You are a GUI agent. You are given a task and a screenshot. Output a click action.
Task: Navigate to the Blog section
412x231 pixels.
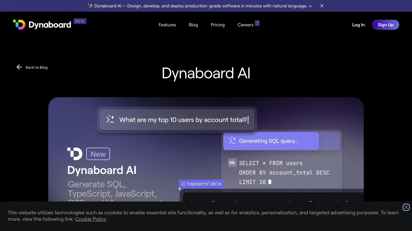[193, 25]
